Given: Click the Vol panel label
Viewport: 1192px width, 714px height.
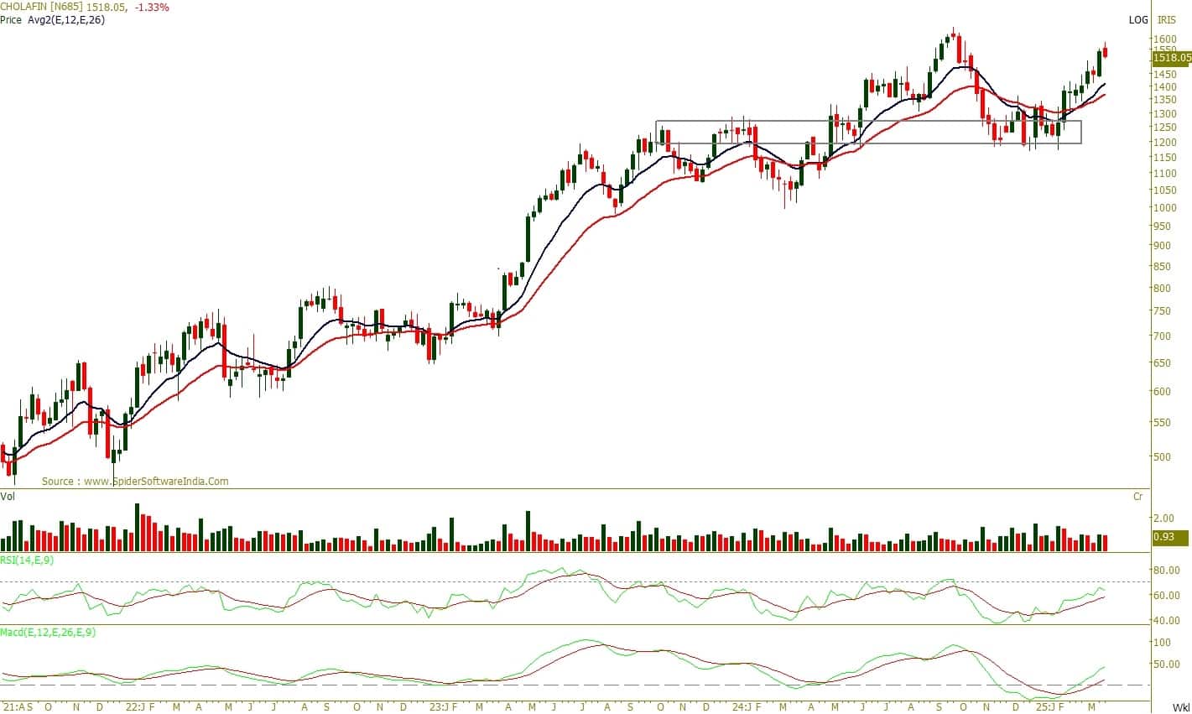Looking at the screenshot, I should point(8,497).
